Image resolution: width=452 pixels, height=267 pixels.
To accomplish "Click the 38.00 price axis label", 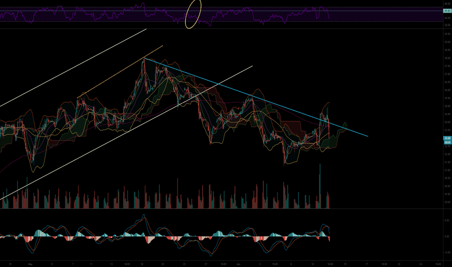I will (447, 58).
